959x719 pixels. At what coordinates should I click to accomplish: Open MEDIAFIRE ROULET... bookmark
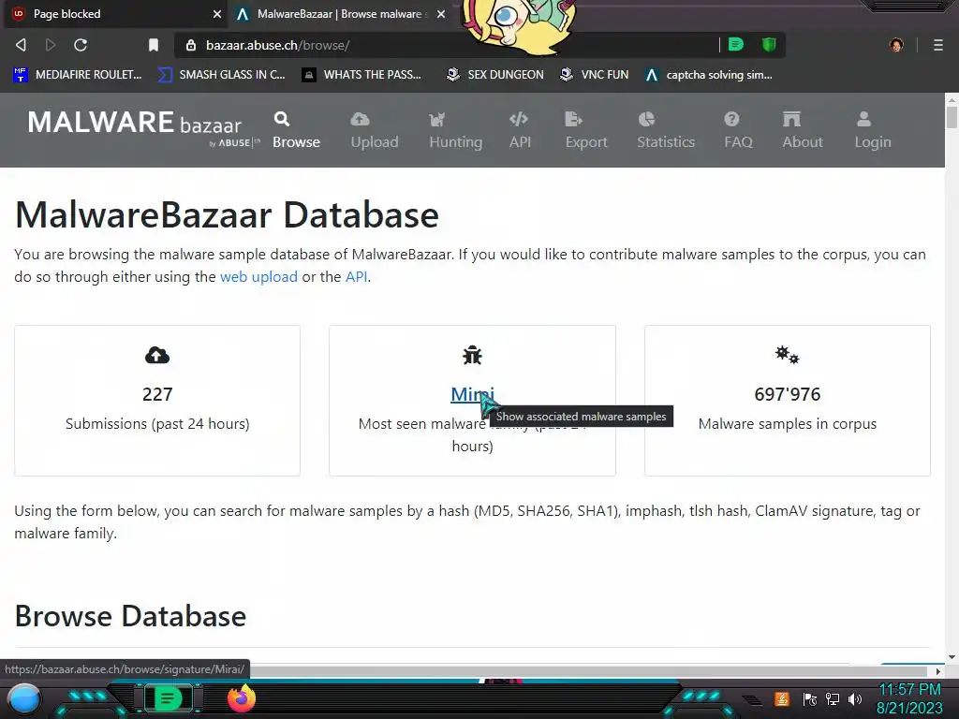pos(77,75)
